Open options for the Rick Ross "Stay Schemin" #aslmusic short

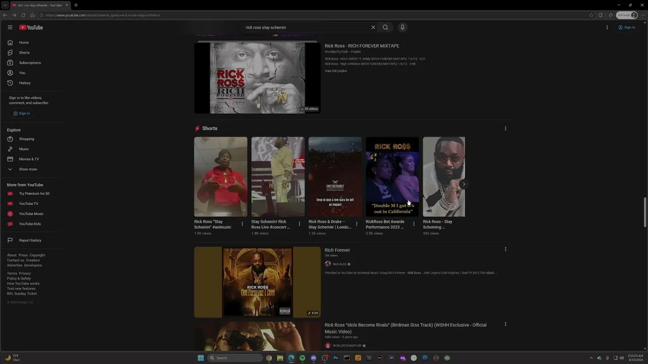tap(242, 224)
